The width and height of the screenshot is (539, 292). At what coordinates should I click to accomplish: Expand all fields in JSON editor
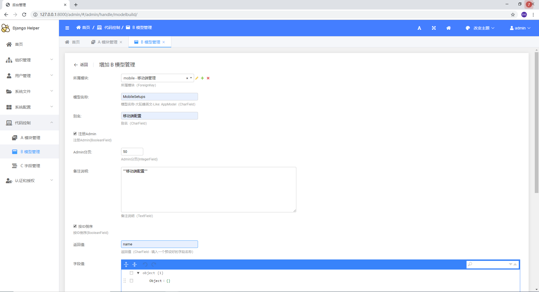click(x=126, y=265)
